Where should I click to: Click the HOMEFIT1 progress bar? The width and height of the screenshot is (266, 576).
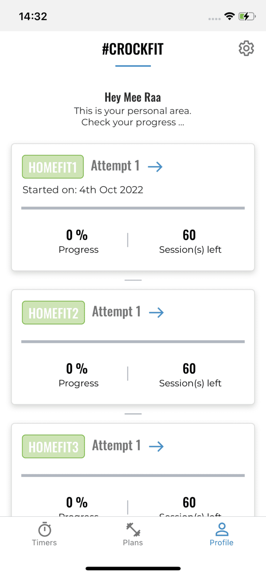pyautogui.click(x=133, y=207)
